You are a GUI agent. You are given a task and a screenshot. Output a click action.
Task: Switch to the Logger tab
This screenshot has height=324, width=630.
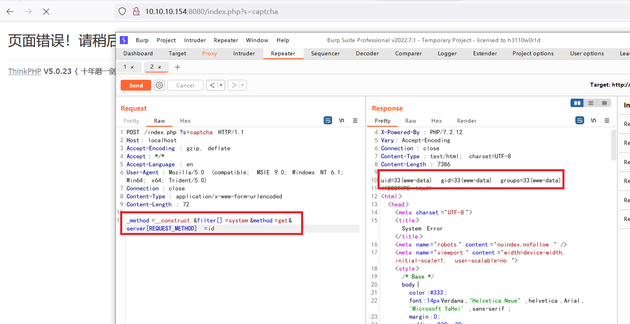click(447, 53)
